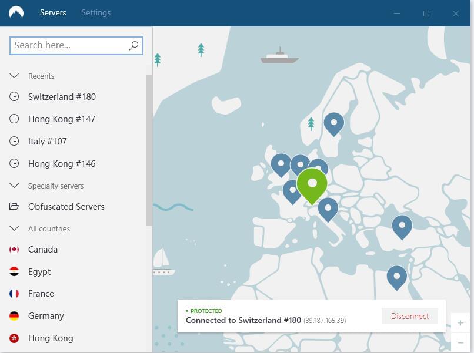Select Hong Kong #147 in recents
The image size is (474, 353).
click(x=62, y=119)
